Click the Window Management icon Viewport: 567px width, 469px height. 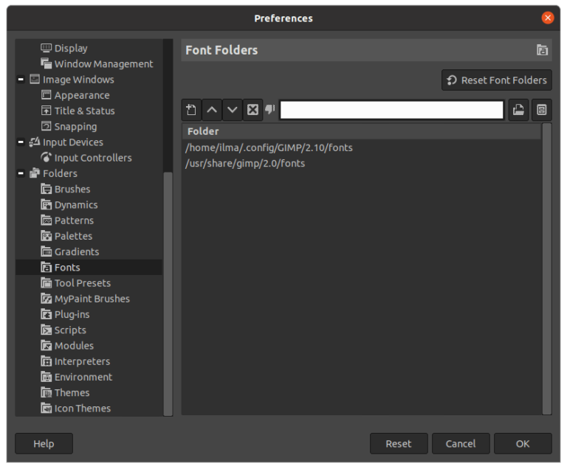point(46,63)
